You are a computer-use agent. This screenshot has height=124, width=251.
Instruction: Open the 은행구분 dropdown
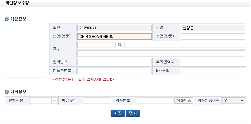[44, 100]
